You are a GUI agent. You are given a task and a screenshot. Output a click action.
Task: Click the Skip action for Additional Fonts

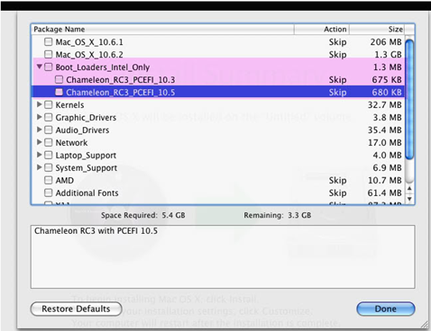(x=337, y=193)
